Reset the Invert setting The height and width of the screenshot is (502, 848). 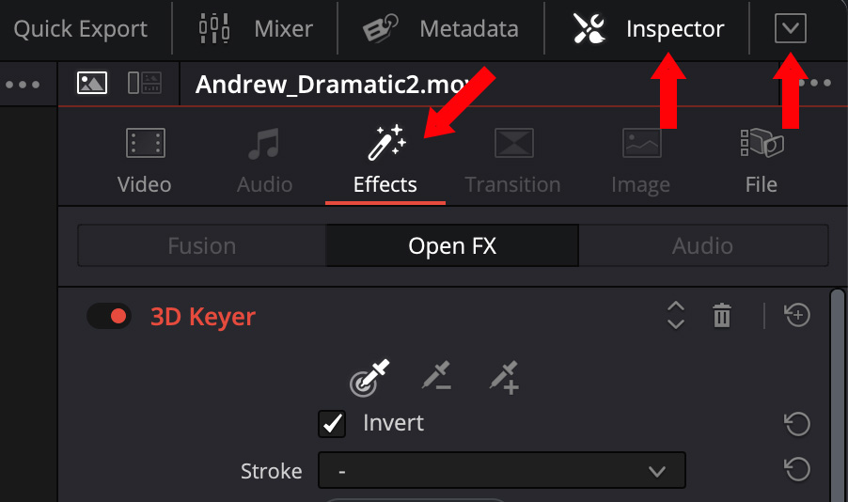797,424
